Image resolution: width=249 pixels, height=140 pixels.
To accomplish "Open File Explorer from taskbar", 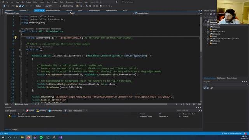I will [x=22, y=137].
